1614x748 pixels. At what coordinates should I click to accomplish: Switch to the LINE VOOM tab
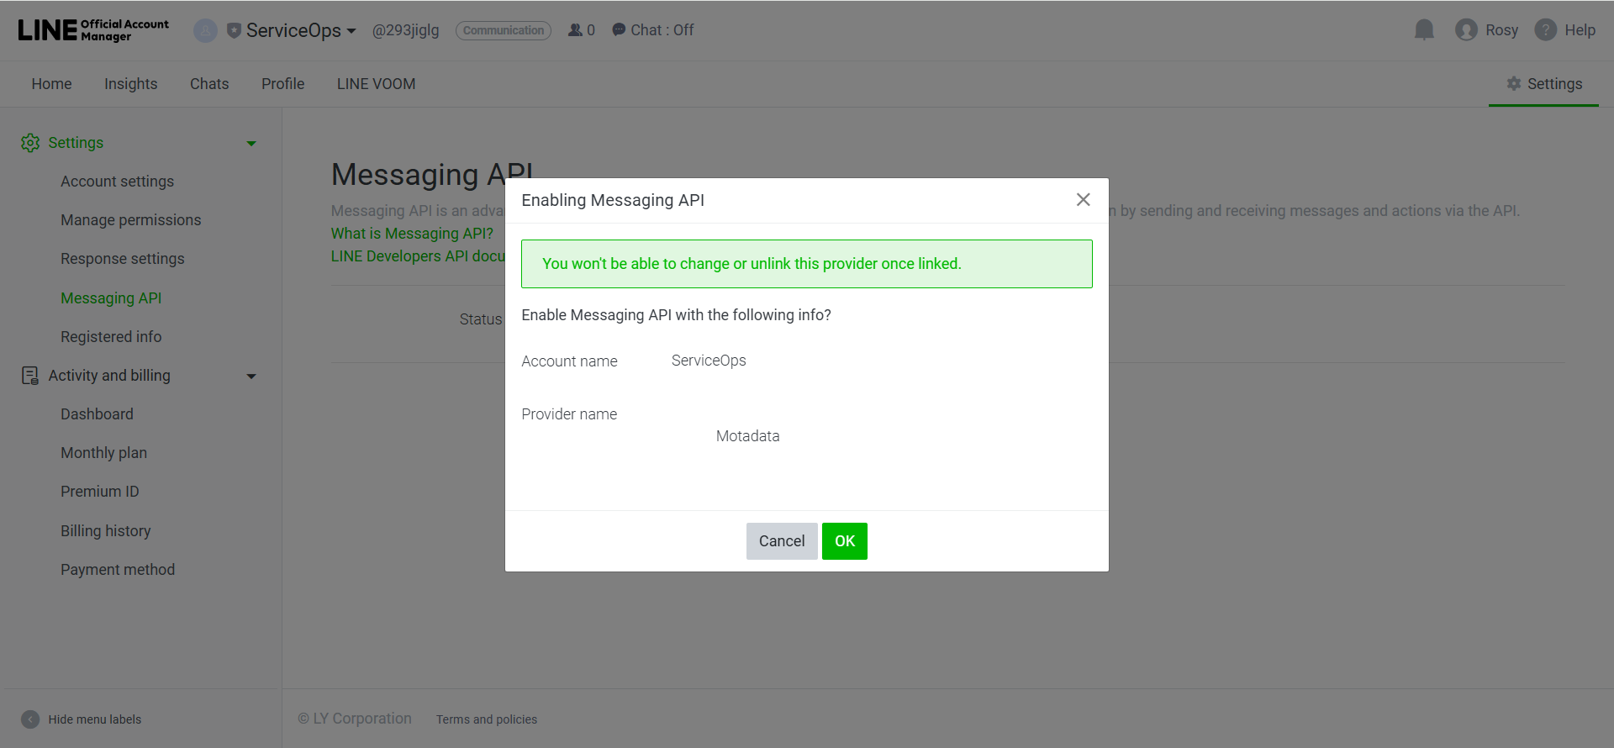(x=376, y=84)
